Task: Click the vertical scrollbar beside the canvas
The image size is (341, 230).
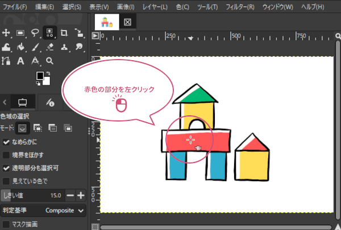Action: (x=338, y=131)
